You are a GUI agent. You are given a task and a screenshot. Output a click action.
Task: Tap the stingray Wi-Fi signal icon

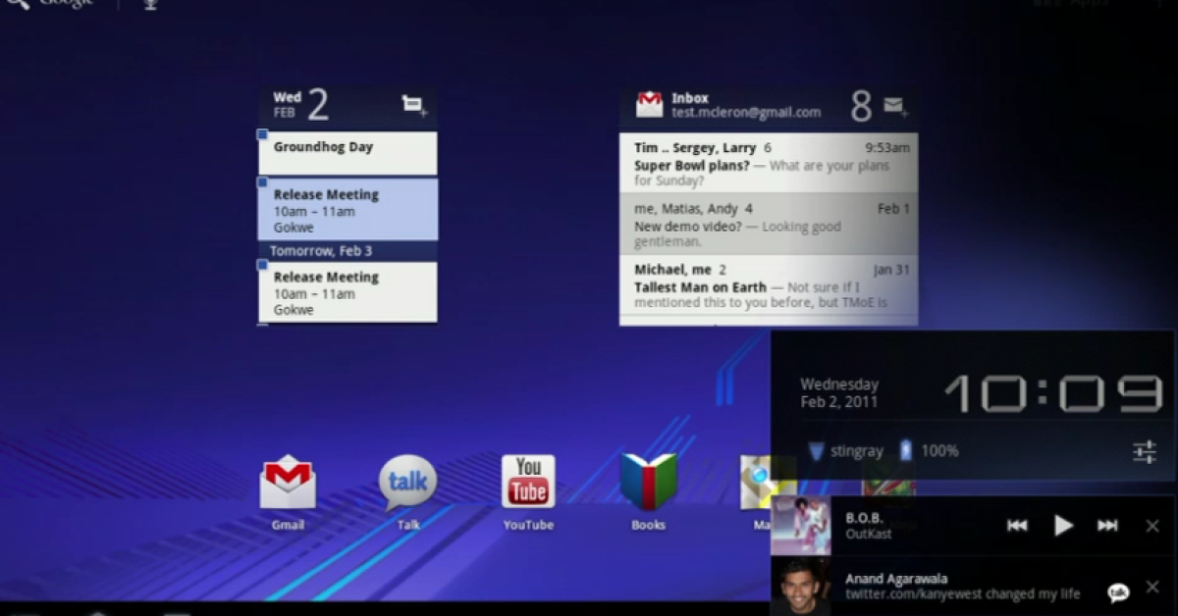click(x=816, y=451)
